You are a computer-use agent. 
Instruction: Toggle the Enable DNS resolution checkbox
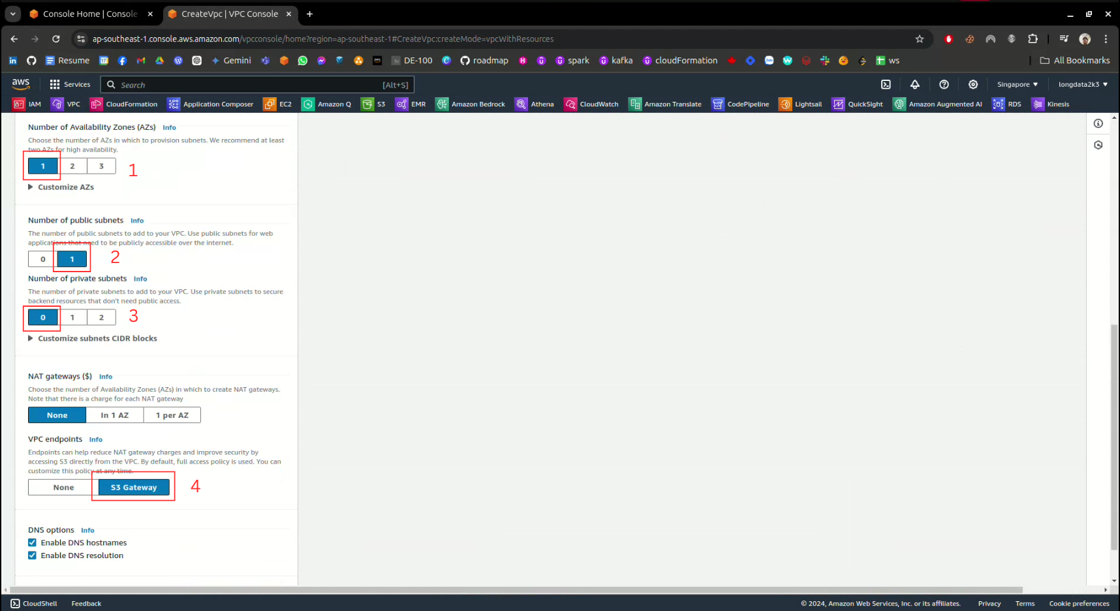point(33,556)
